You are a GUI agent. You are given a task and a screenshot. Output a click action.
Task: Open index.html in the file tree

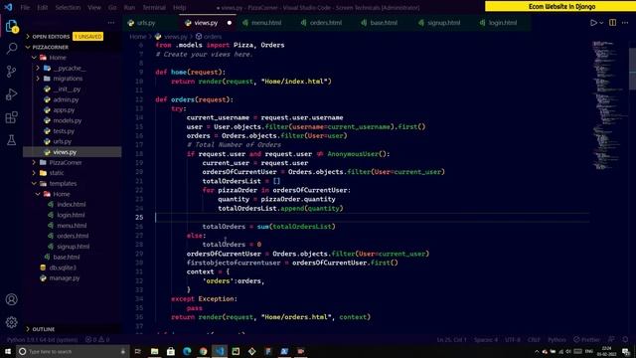click(71, 204)
